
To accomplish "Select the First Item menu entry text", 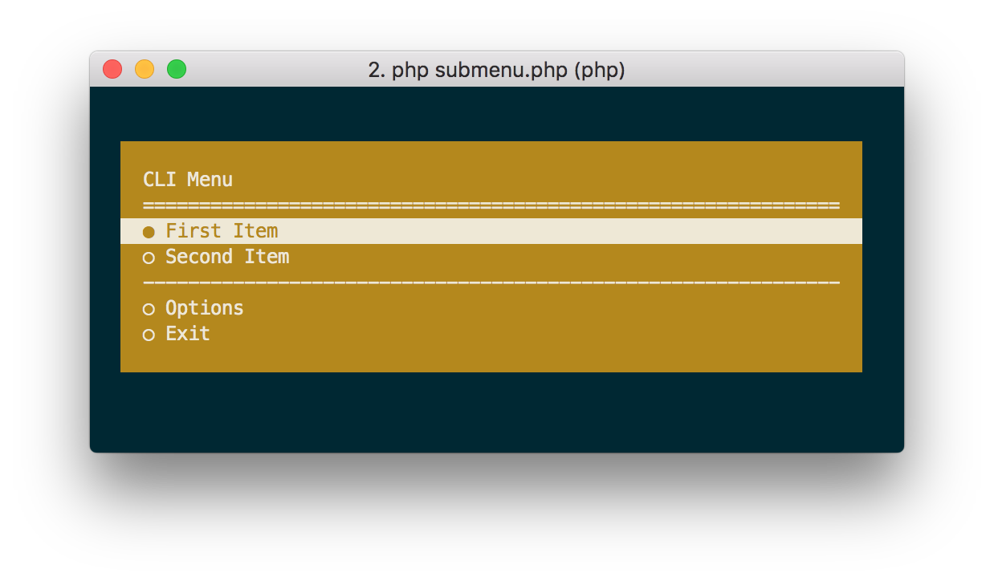I will coord(222,231).
